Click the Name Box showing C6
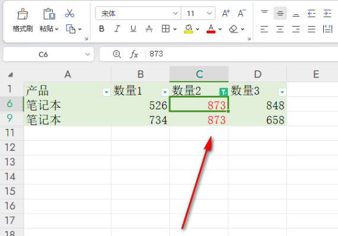The width and height of the screenshot is (338, 236). point(43,54)
